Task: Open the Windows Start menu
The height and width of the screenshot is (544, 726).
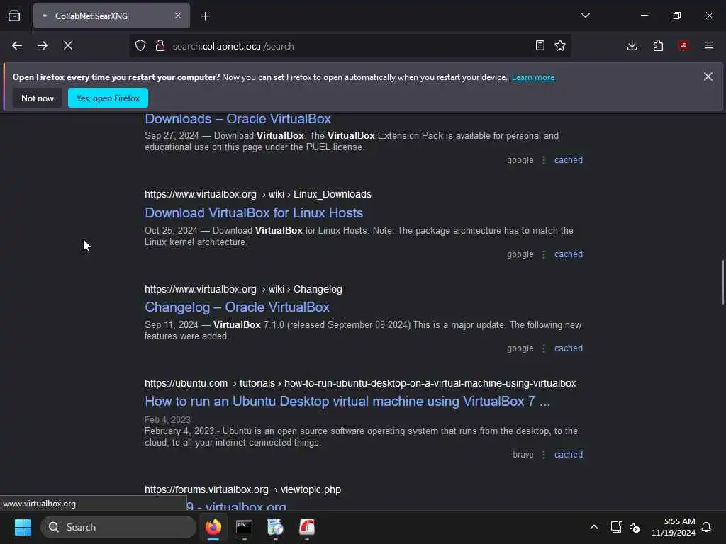Action: tap(23, 527)
